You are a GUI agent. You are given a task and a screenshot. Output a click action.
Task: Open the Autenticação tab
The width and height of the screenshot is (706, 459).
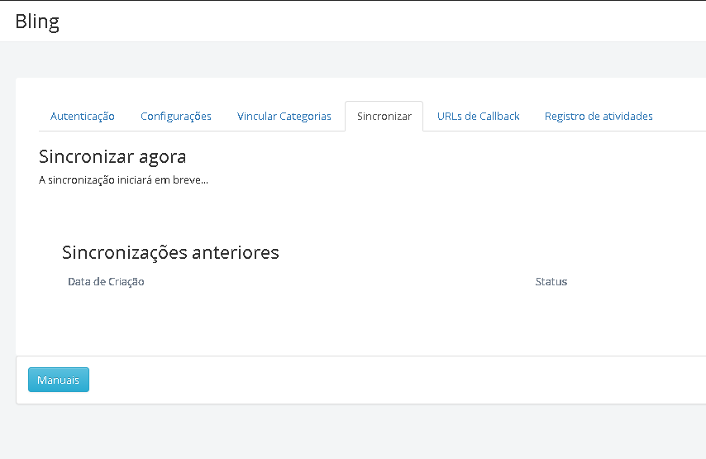[83, 117]
